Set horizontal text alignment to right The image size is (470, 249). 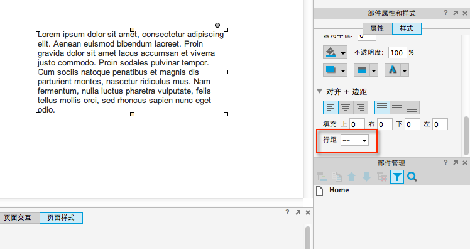pos(361,108)
